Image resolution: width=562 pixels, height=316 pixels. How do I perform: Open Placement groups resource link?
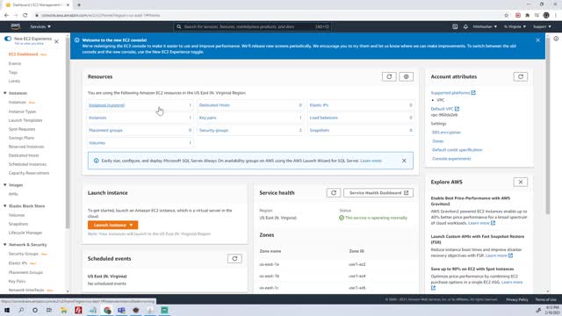tap(105, 131)
